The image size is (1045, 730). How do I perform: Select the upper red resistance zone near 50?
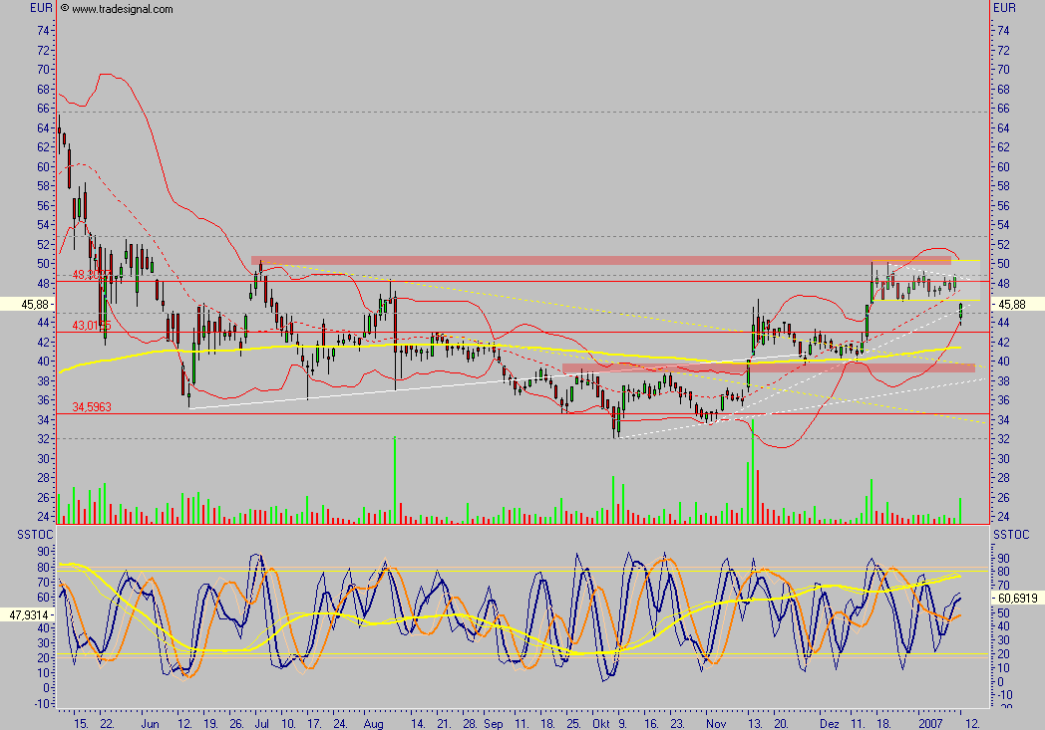point(600,260)
